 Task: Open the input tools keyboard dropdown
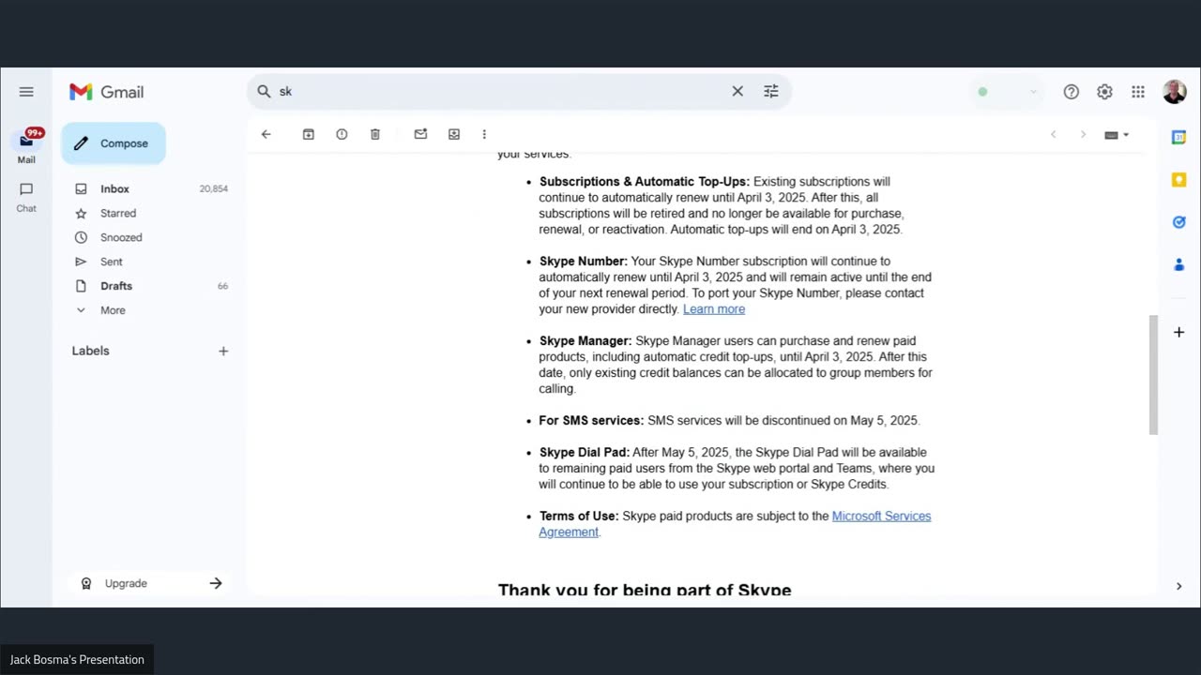coord(1117,134)
